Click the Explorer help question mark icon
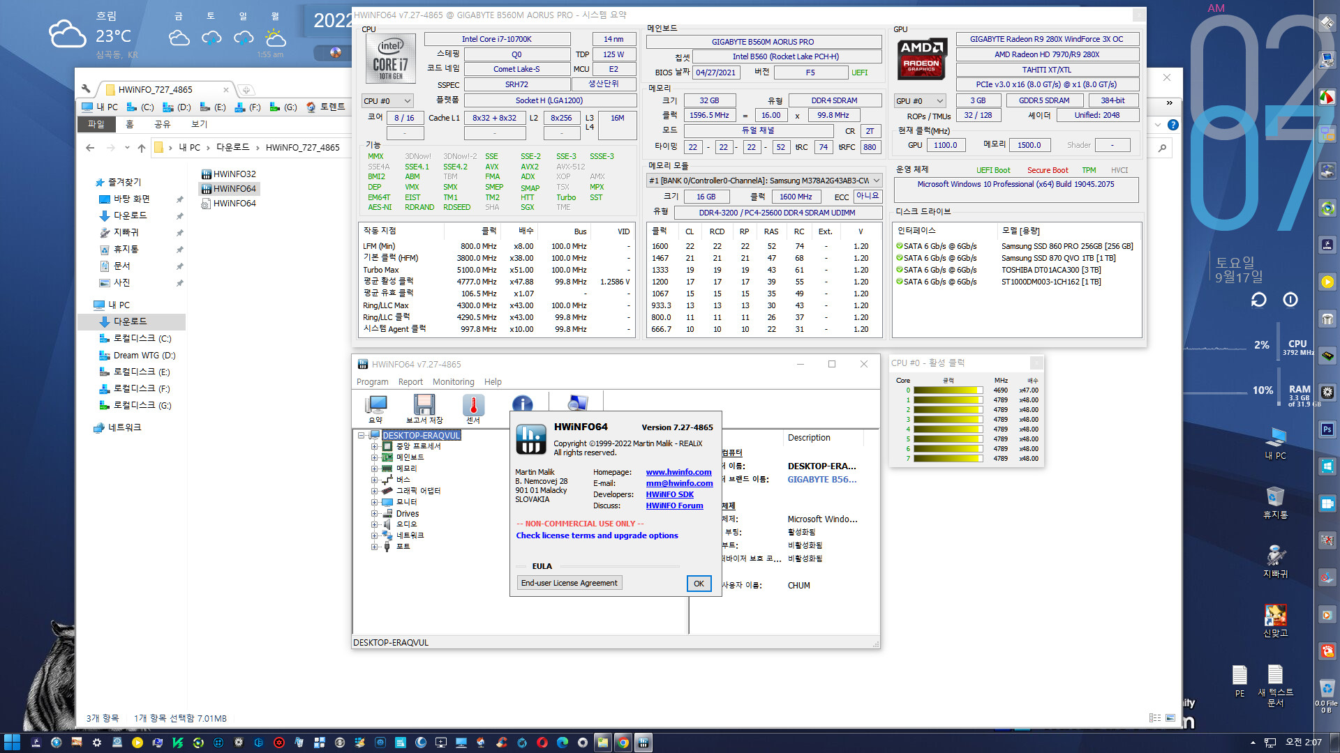The image size is (1340, 753). pyautogui.click(x=1173, y=125)
